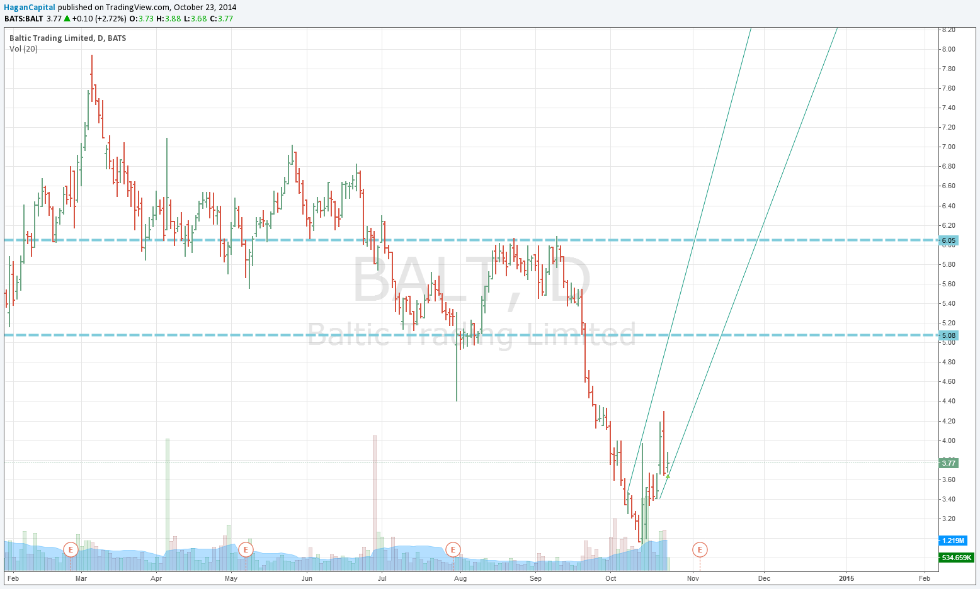Open the HaganCapital author link
The height and width of the screenshot is (589, 980).
pos(30,8)
